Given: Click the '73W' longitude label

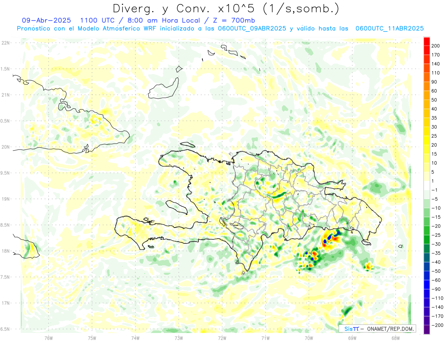Looking at the screenshot, I should [x=179, y=338].
